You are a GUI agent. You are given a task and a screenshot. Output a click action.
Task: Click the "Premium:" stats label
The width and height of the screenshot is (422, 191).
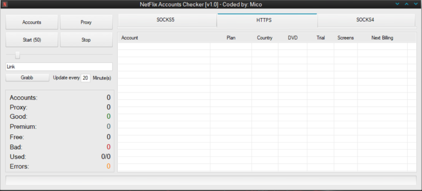click(x=23, y=126)
